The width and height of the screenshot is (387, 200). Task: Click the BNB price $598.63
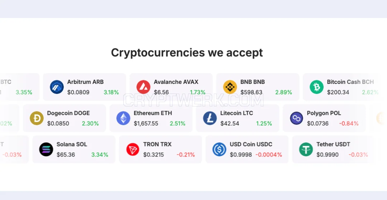(x=251, y=92)
